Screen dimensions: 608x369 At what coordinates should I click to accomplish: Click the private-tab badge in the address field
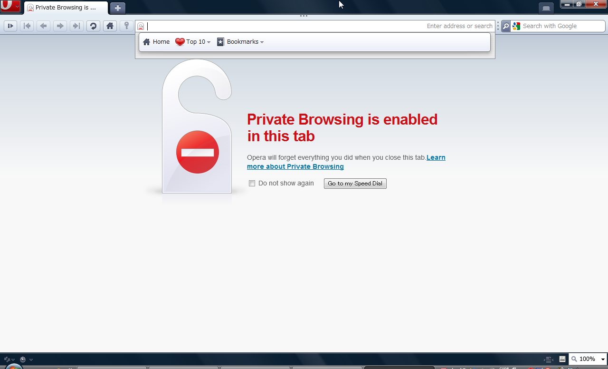[141, 27]
